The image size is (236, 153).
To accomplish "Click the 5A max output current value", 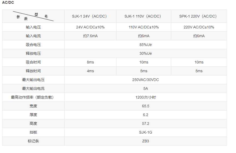I will pyautogui.click(x=145, y=88).
